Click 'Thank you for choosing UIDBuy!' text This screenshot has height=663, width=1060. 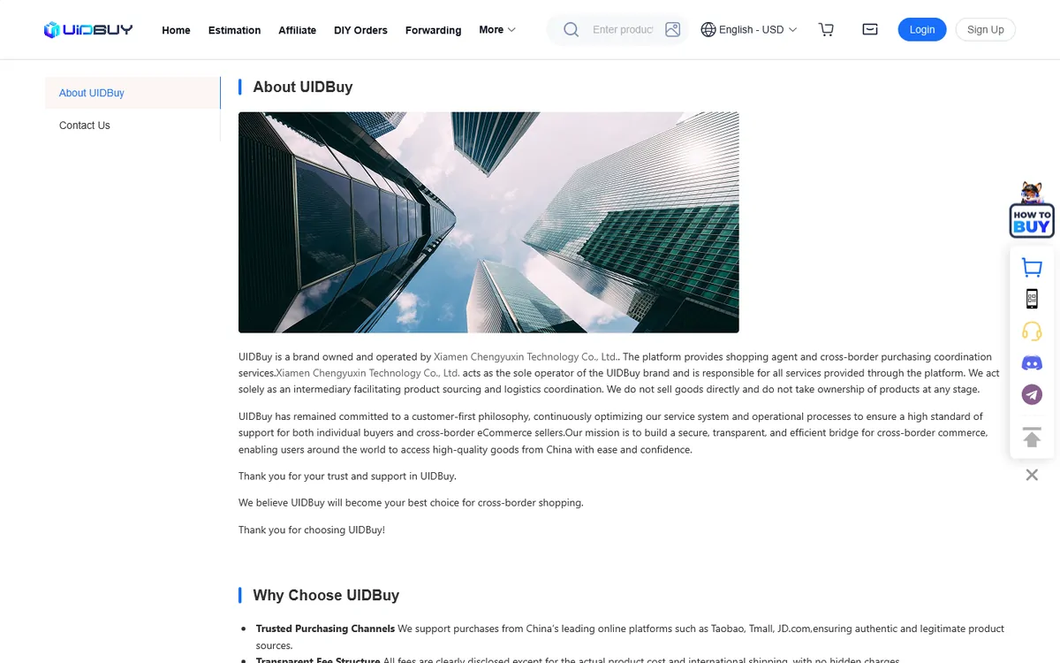[x=312, y=530]
